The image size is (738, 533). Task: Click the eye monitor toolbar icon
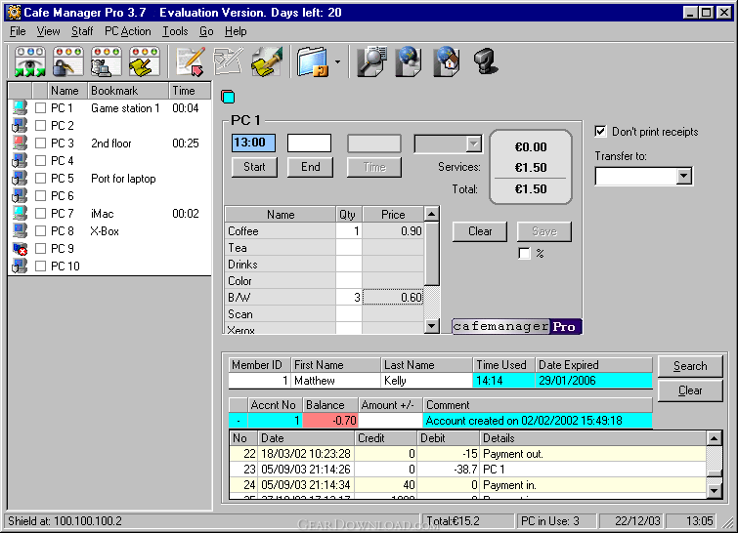[30, 61]
